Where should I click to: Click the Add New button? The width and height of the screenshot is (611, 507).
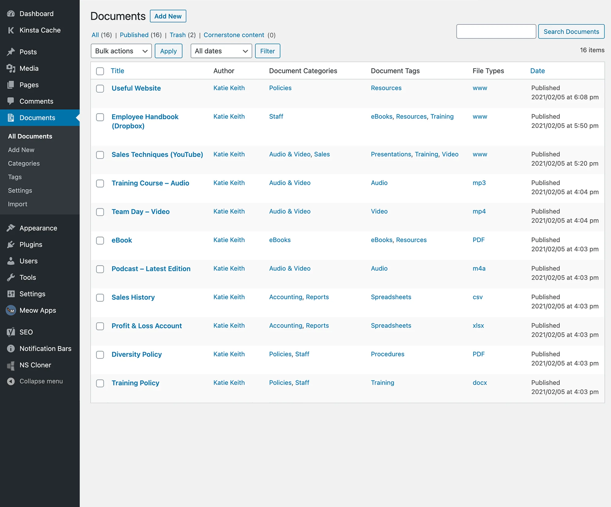pos(168,16)
